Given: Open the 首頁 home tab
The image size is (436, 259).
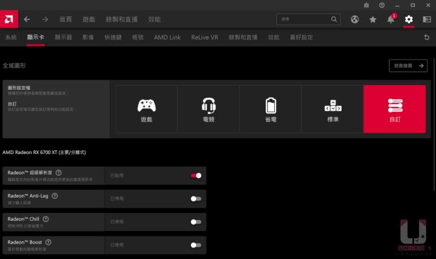Looking at the screenshot, I should pos(65,19).
